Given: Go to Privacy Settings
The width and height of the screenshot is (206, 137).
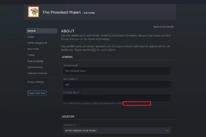Looking at the screenshot, I should pyautogui.click(x=36, y=82).
